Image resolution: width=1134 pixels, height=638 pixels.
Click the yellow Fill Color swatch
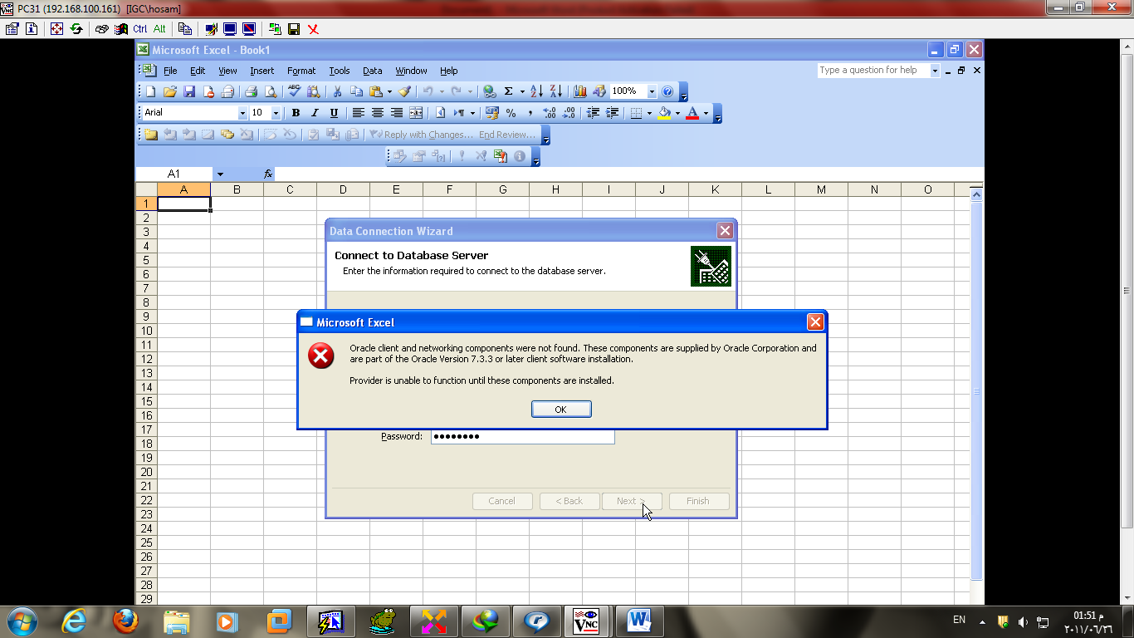pos(663,113)
